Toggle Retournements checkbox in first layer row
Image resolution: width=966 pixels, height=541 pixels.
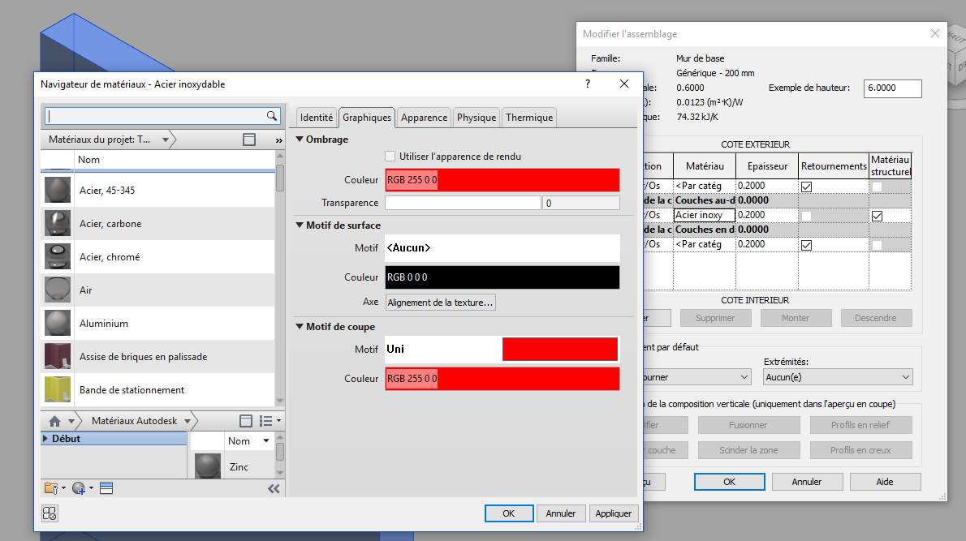coord(807,187)
